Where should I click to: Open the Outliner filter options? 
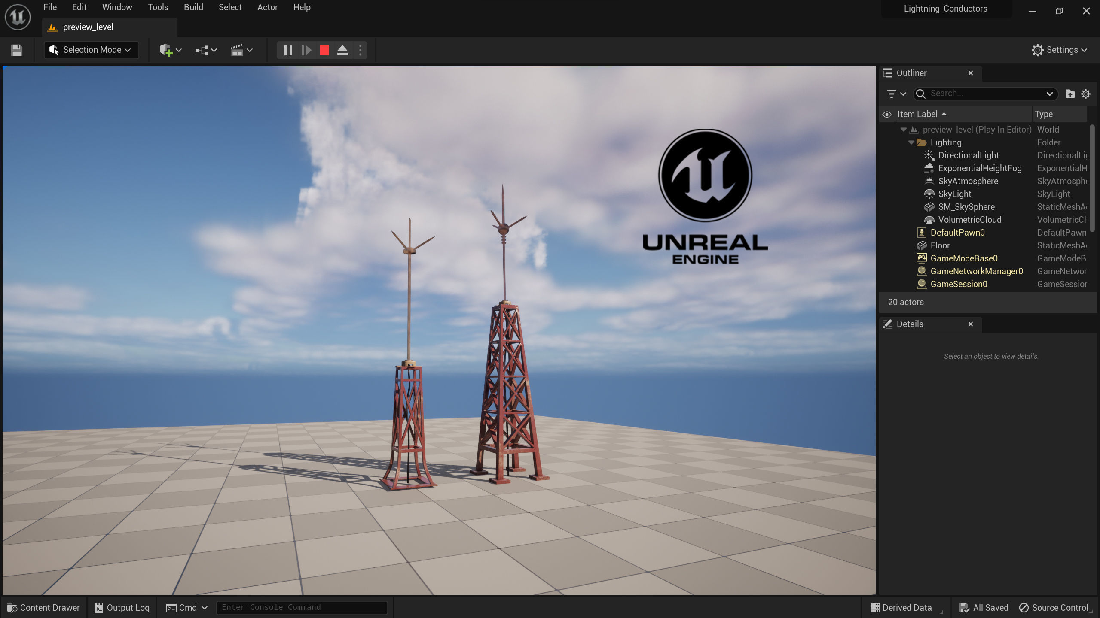pos(896,94)
